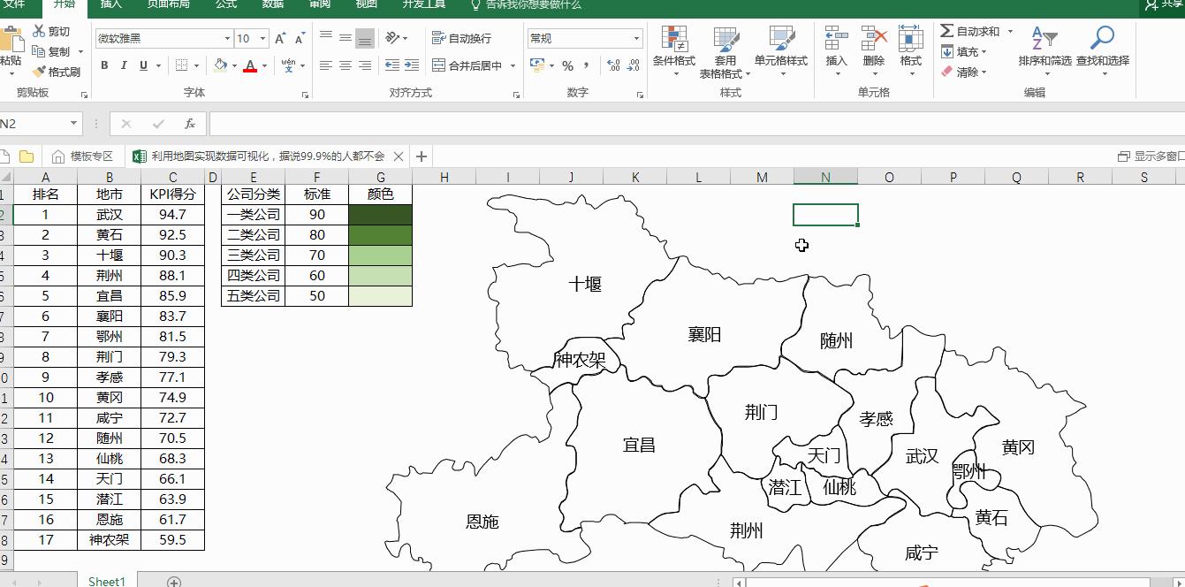
Task: Open Conditional Formatting (条件格式)
Action: [x=676, y=50]
